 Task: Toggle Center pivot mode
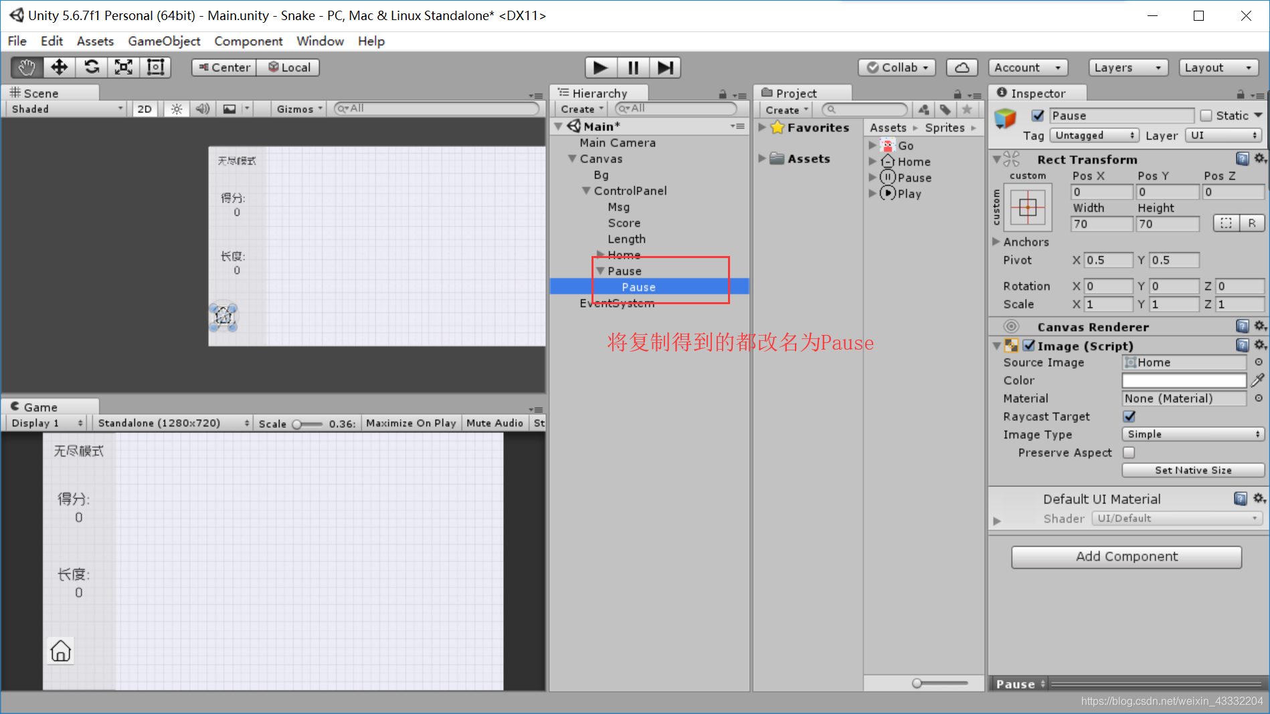tap(224, 68)
